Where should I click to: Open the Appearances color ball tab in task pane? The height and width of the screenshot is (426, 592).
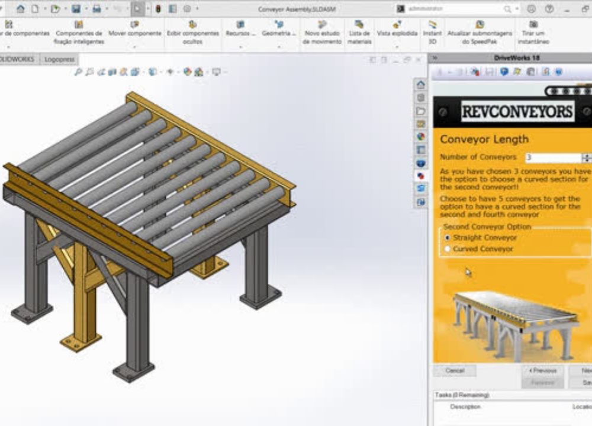click(420, 137)
